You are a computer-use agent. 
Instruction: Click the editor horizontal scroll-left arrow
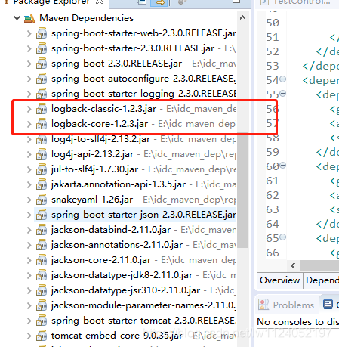pos(293,265)
